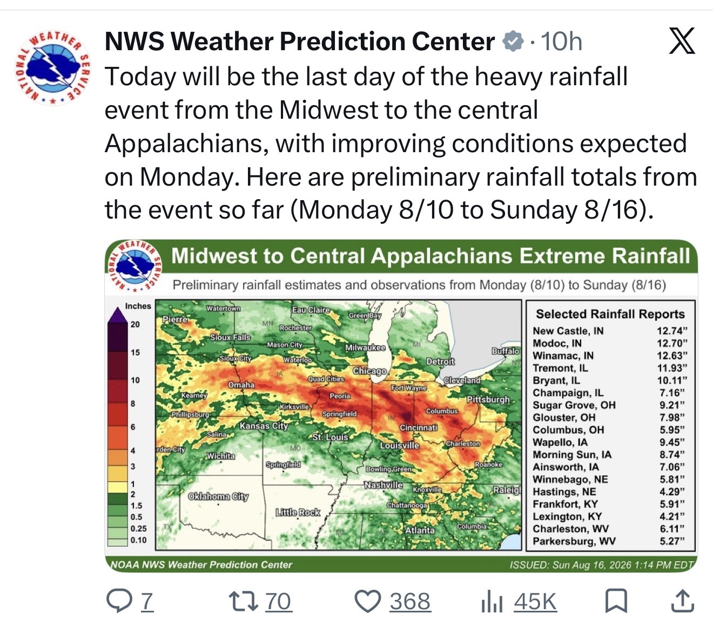The image size is (713, 634).
Task: View the 7 replies count
Action: 147,601
